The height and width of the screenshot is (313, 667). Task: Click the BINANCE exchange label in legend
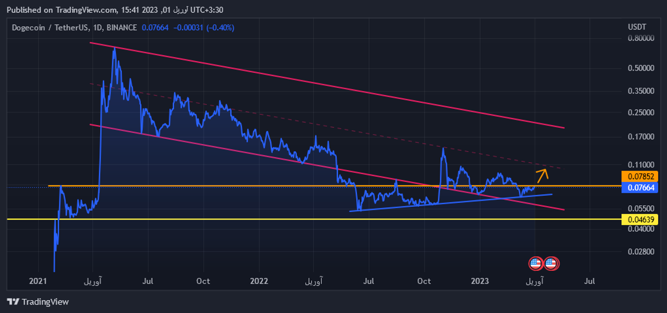[x=122, y=27]
